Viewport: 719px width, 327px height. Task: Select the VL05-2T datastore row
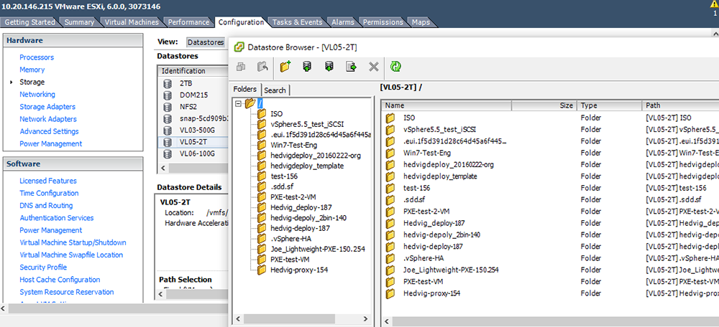tap(193, 142)
